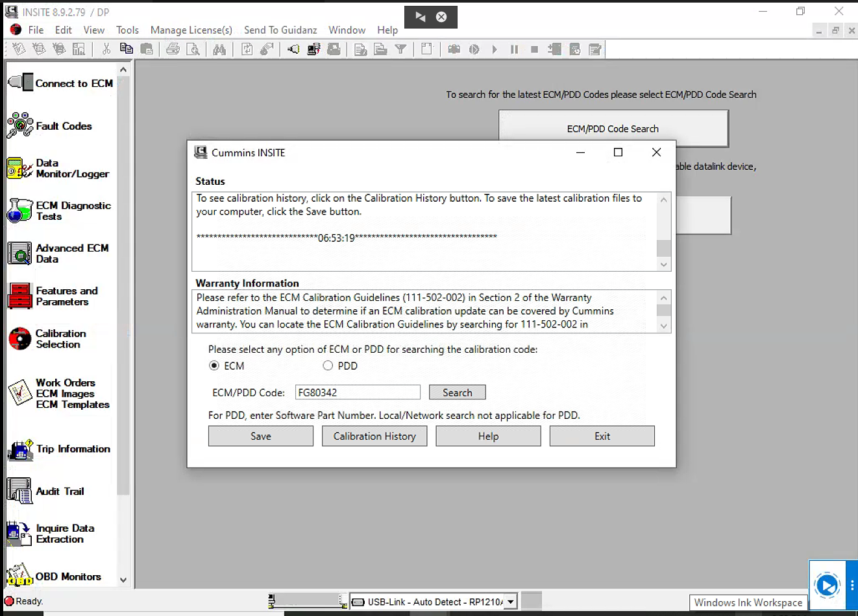The image size is (858, 616).
Task: Click the Calibration History button
Action: 374,436
